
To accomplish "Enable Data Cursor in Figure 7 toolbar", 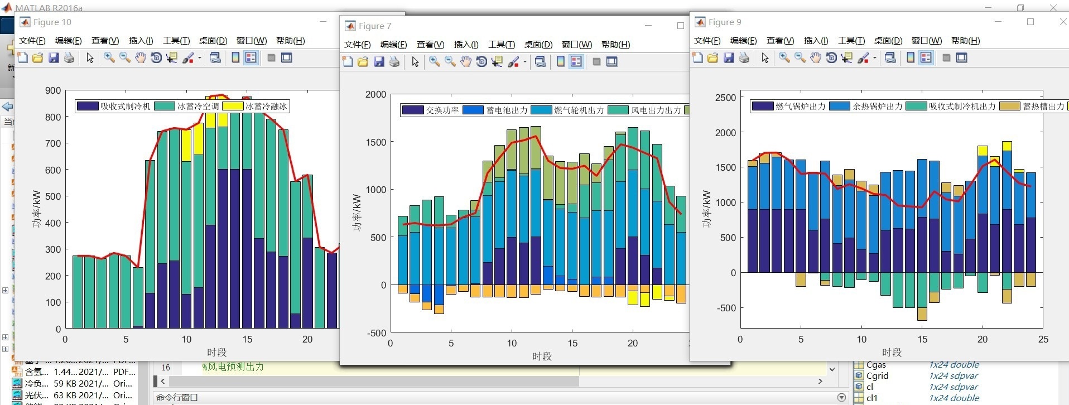I will pos(497,61).
